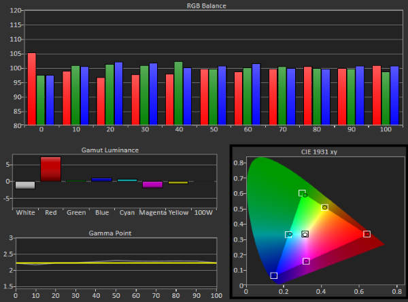Click the tall Red bar in Gamut Luminance
The height and width of the screenshot is (302, 408).
tap(51, 169)
